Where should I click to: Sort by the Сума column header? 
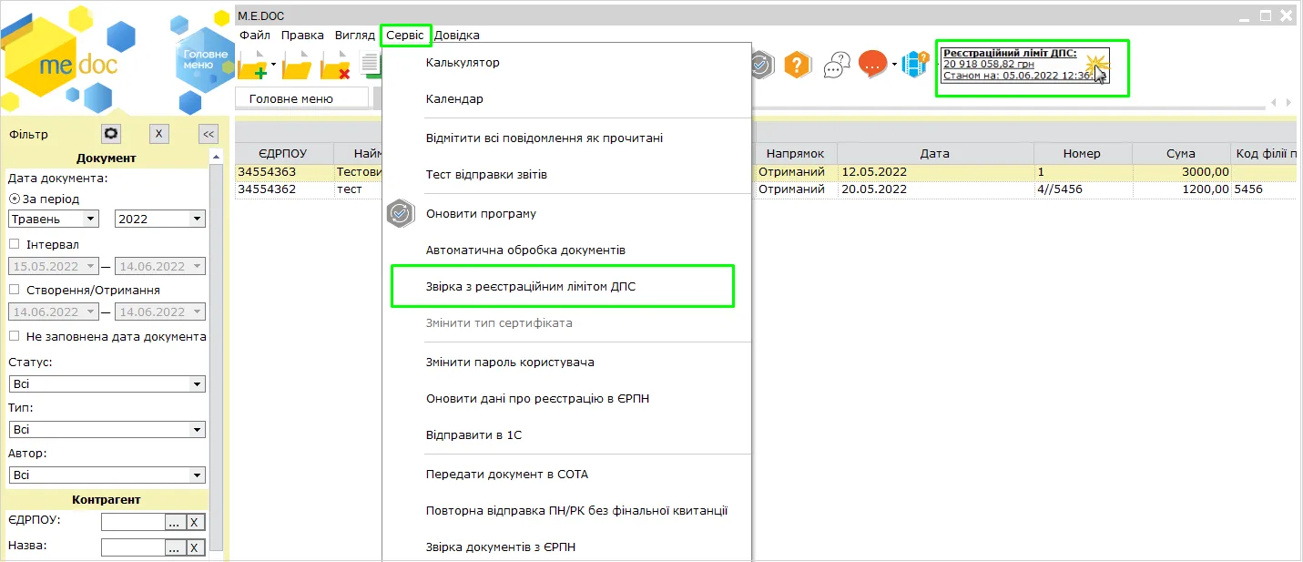(x=1181, y=153)
